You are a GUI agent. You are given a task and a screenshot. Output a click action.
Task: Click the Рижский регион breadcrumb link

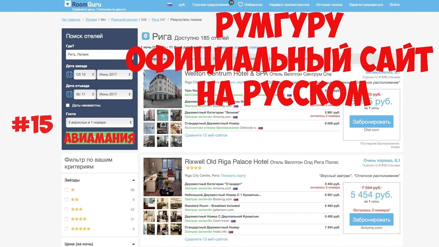pos(124,20)
